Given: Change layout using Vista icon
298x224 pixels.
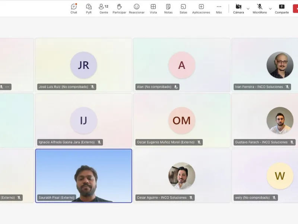Looking at the screenshot, I should click(x=153, y=9).
